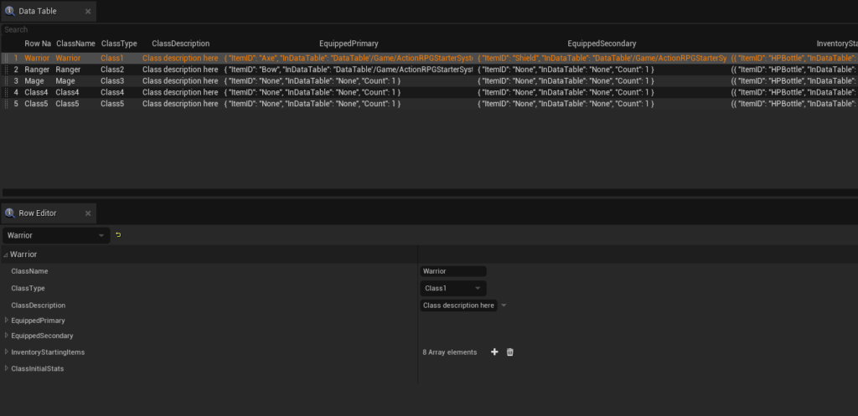Expand the InventoryStartingItems array
This screenshot has height=416, width=858.
(7, 352)
